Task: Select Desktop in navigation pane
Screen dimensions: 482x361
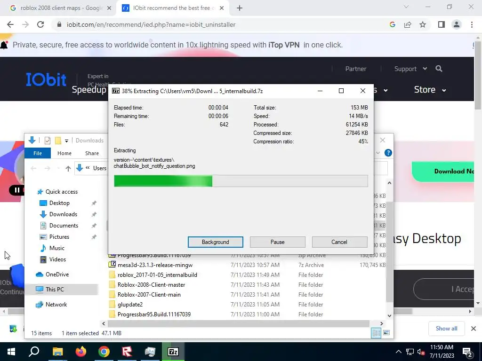Action: click(x=59, y=203)
